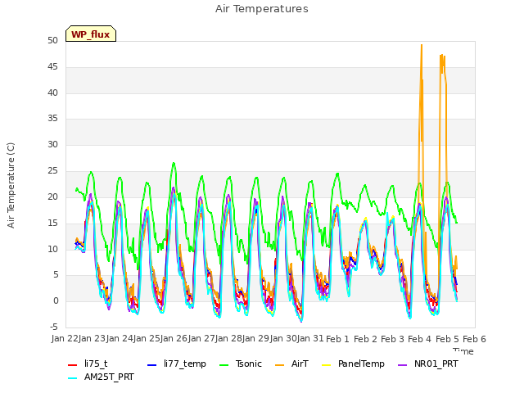Viewport: 524px width, 393px height.
Task: Click the Air Temperature (C) axis label
Action: click(11, 185)
